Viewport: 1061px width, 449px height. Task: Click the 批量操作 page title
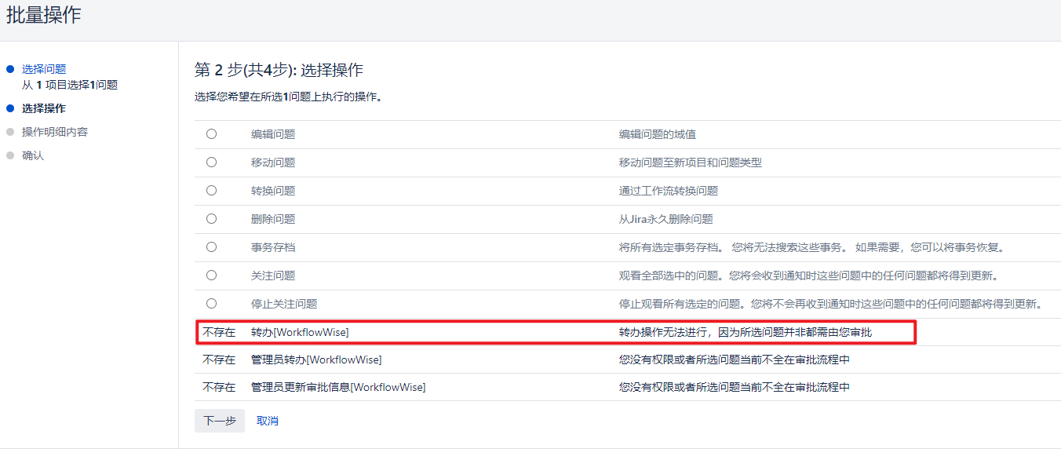point(44,15)
